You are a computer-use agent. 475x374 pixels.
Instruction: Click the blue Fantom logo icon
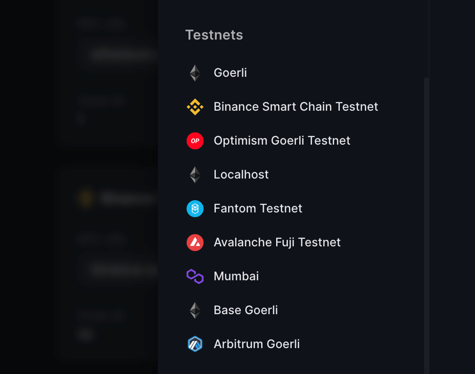point(195,209)
